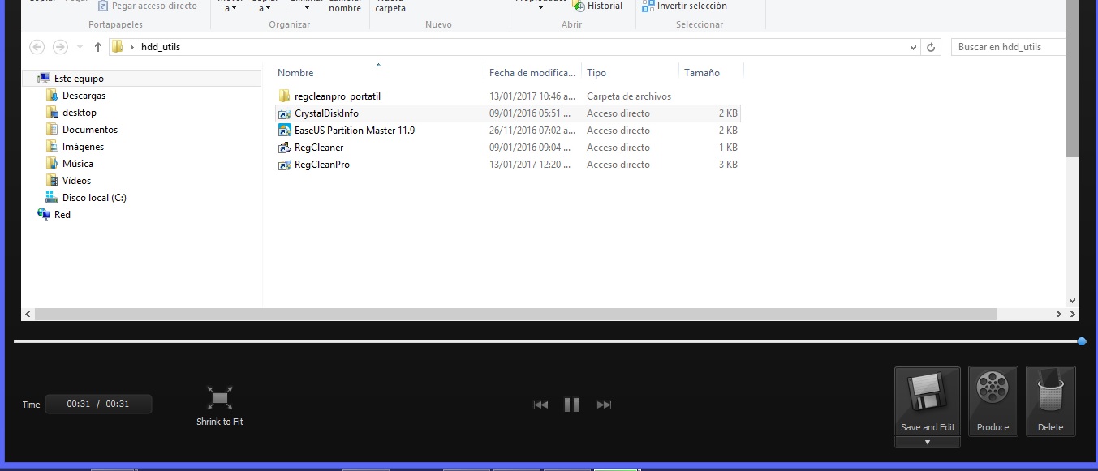
Task: Click the Produce film reel icon
Action: point(993,389)
